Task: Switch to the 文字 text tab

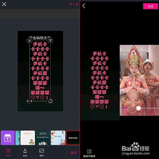Action: click(25, 152)
